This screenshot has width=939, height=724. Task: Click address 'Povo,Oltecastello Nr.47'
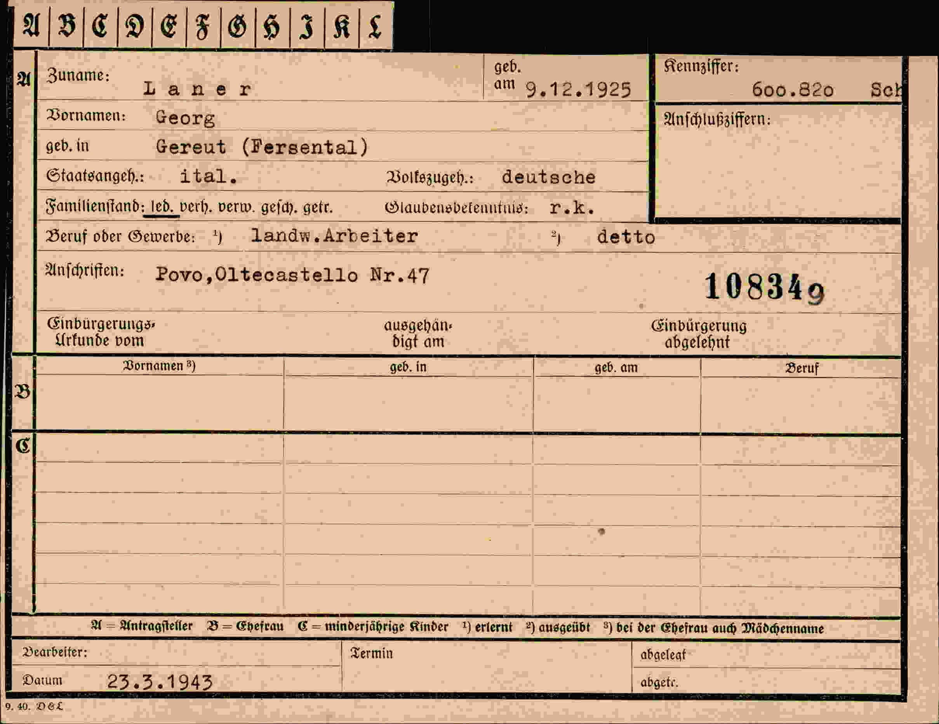click(x=292, y=275)
